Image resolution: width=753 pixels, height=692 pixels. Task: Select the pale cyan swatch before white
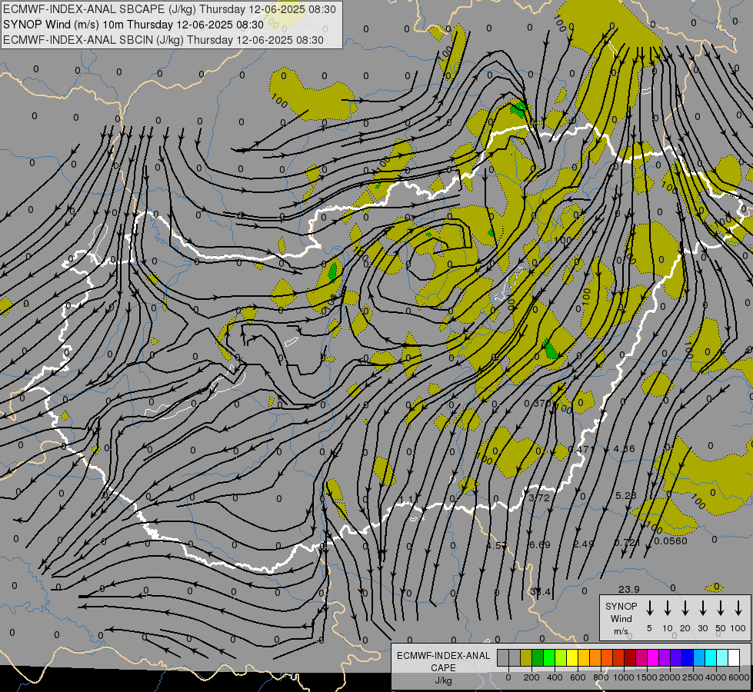[722, 657]
